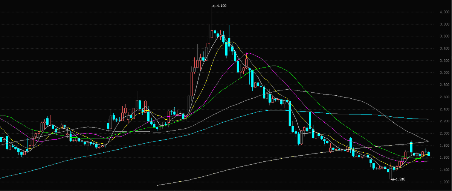Select the 3.600 price axis label
This screenshot has height=191, width=452.
(444, 36)
